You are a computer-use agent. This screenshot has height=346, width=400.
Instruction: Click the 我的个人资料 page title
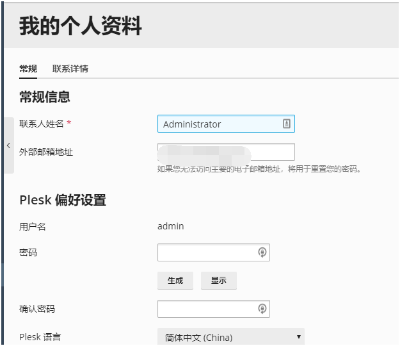(x=81, y=26)
